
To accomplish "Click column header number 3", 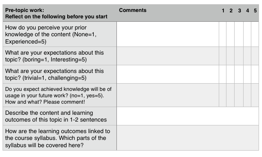I will coord(239,11).
